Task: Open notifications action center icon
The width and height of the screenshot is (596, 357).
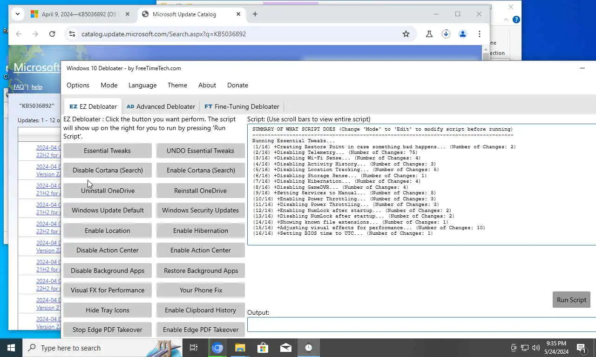Action: [581, 348]
